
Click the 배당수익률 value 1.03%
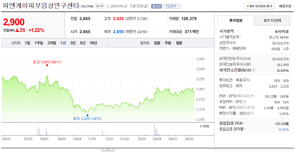click(x=284, y=114)
